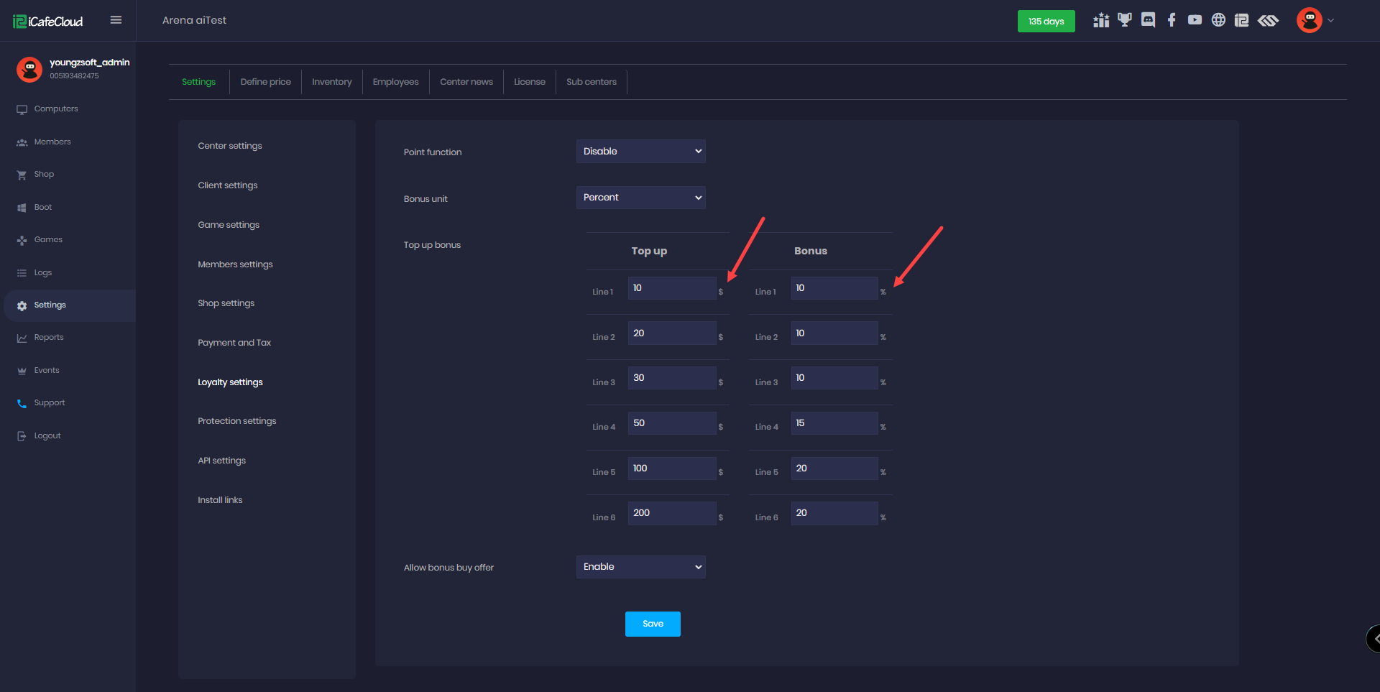This screenshot has height=692, width=1380.
Task: Click the Save button
Action: [653, 624]
